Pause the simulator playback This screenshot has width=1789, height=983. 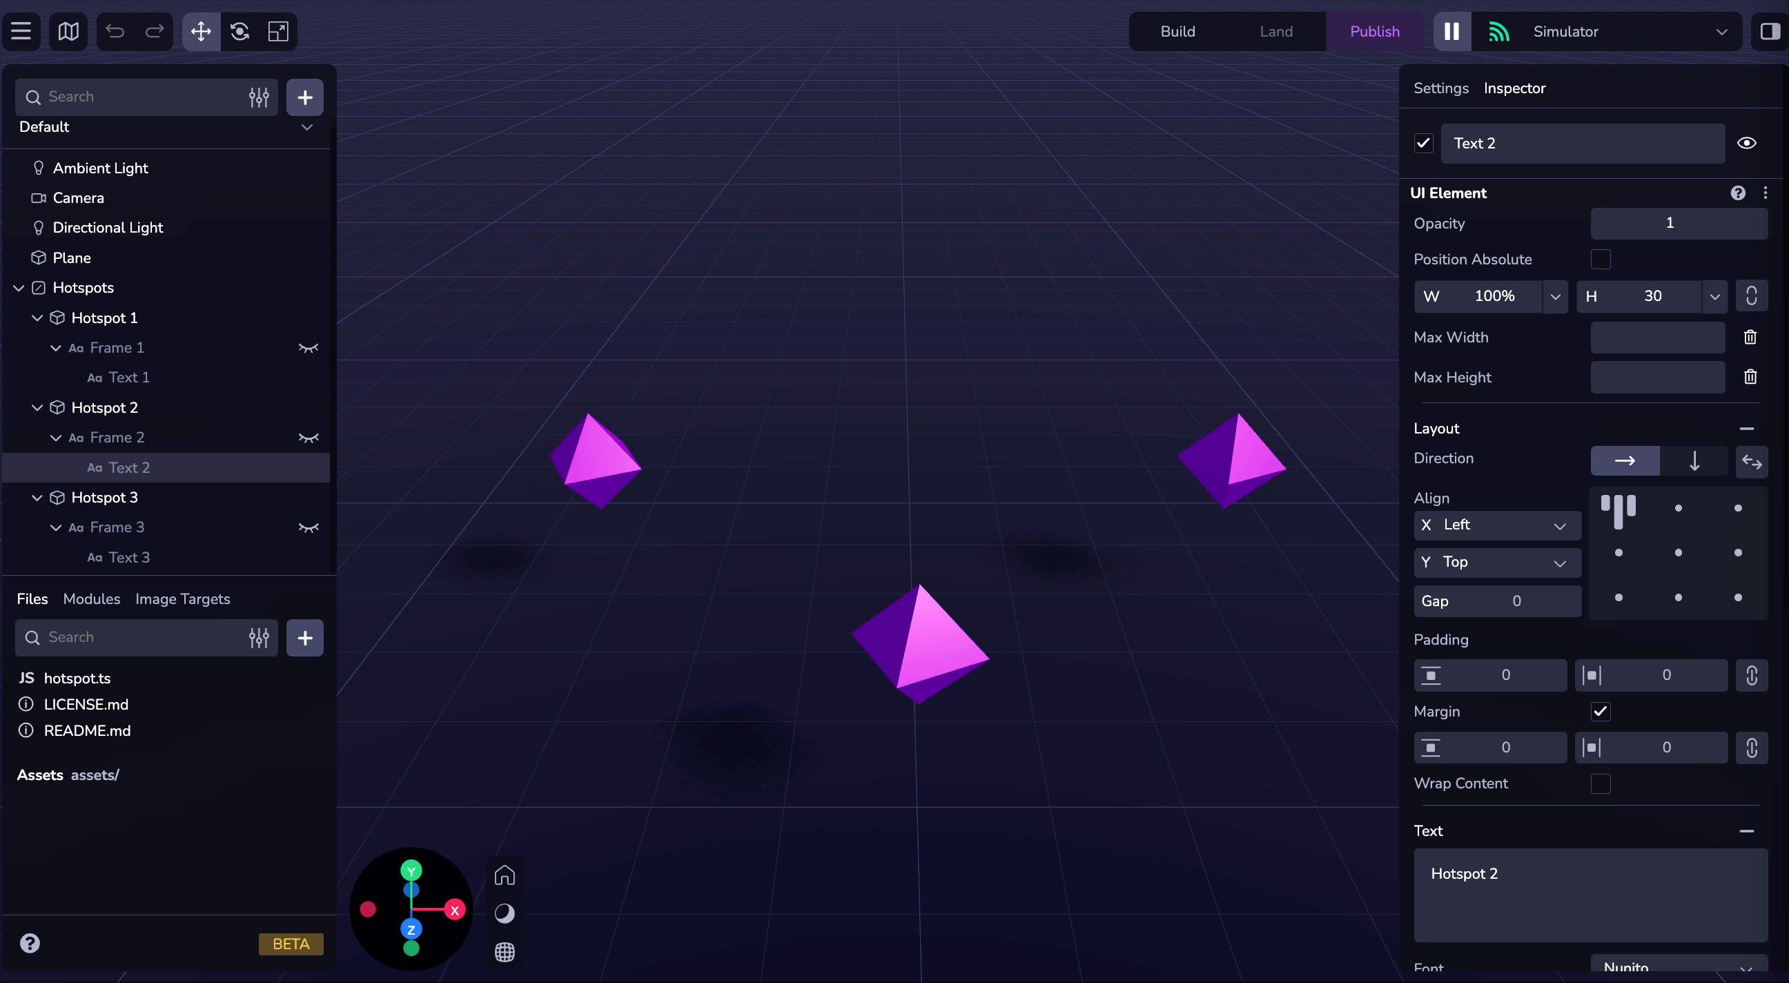coord(1451,31)
